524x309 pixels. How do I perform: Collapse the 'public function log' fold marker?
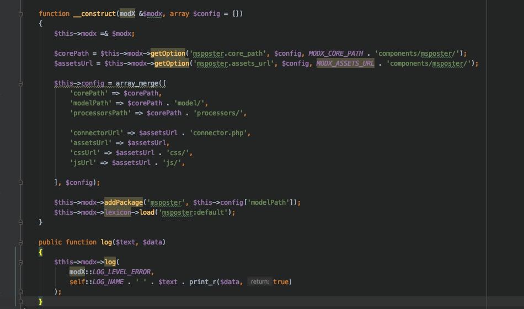tap(21, 242)
